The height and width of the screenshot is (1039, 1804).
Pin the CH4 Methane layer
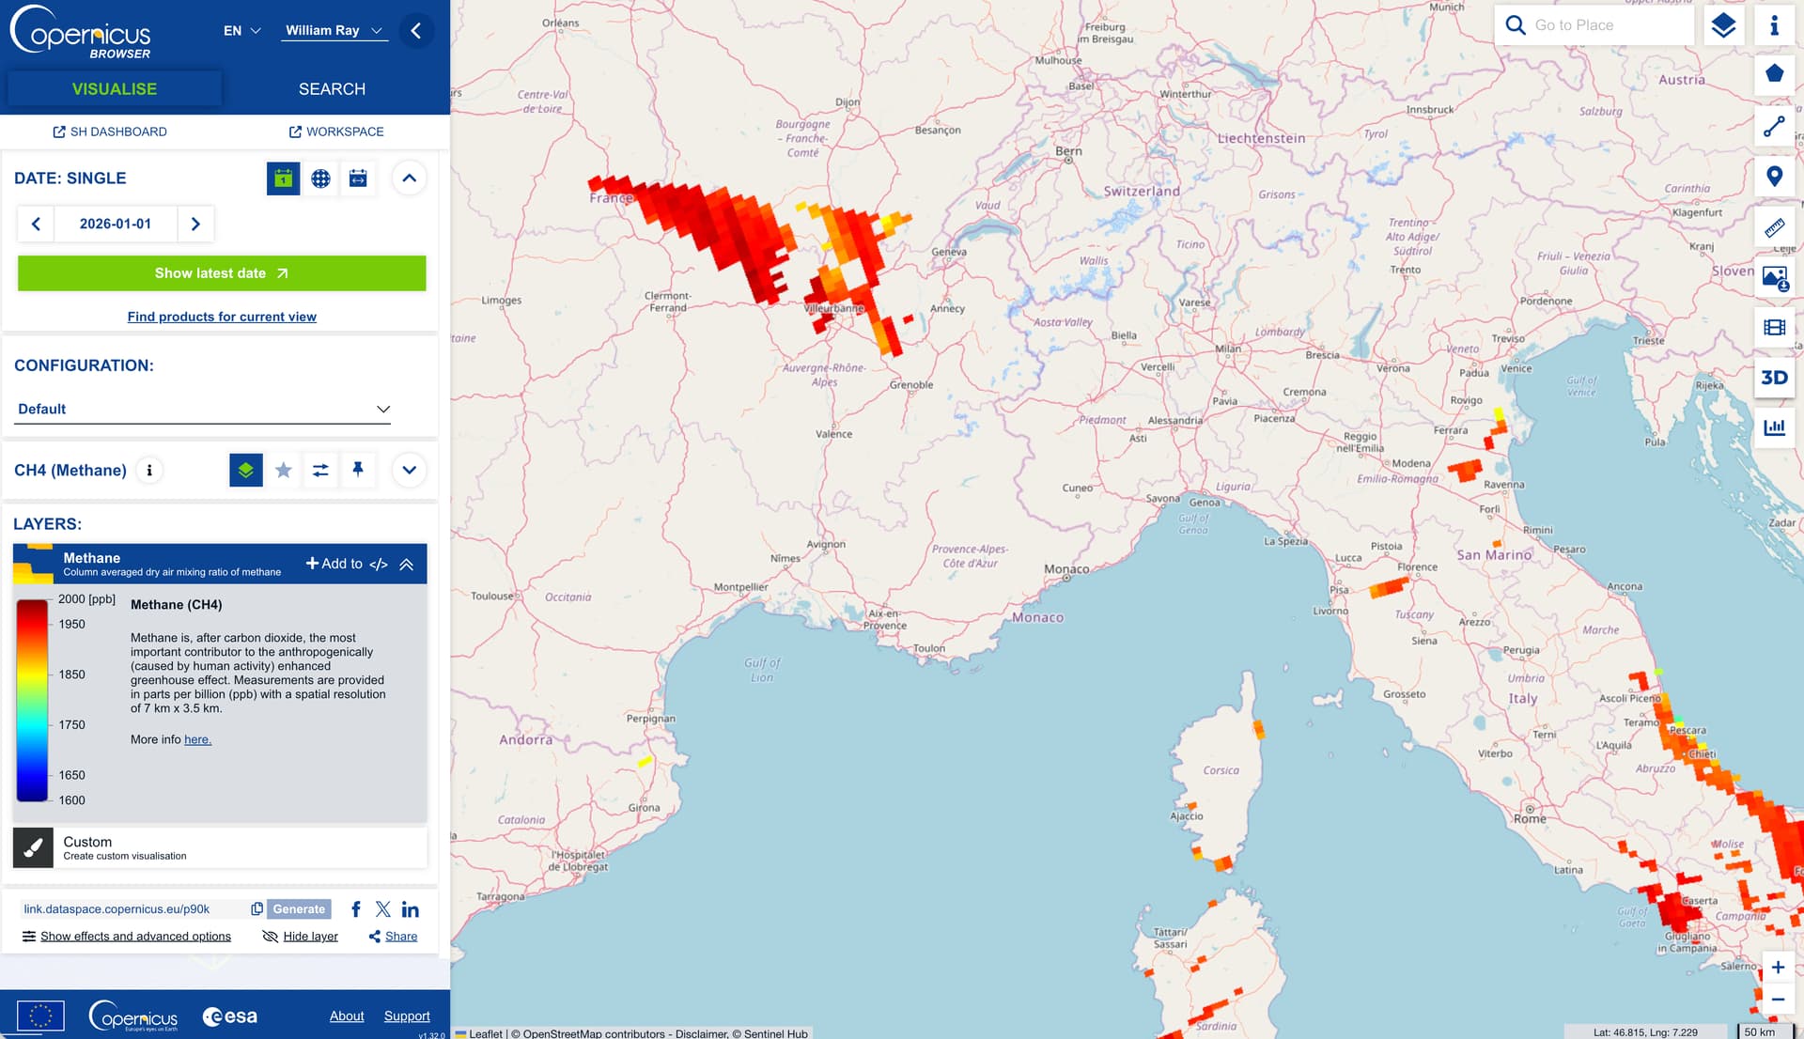(358, 470)
